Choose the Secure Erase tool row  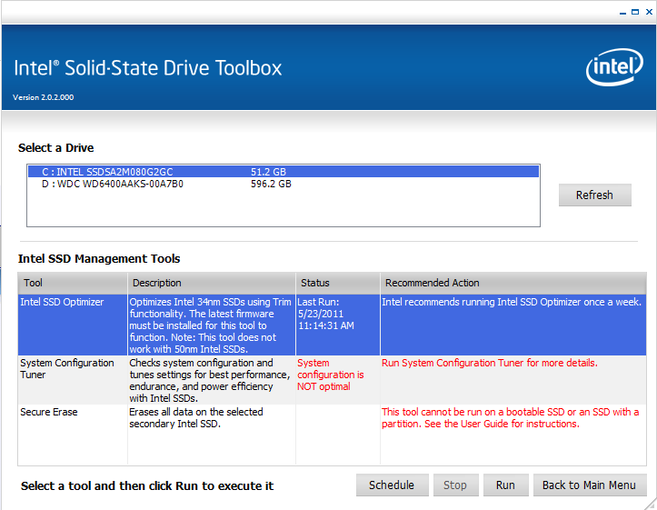[49, 412]
